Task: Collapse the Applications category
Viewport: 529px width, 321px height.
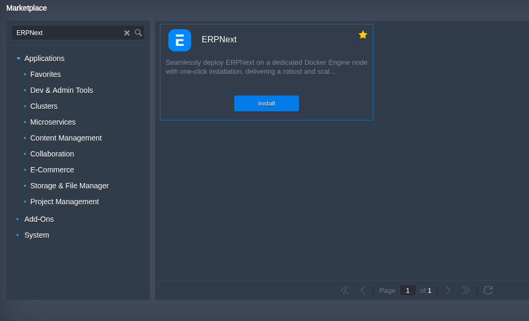Action: (19, 58)
